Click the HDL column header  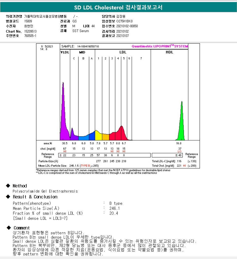click(169, 52)
